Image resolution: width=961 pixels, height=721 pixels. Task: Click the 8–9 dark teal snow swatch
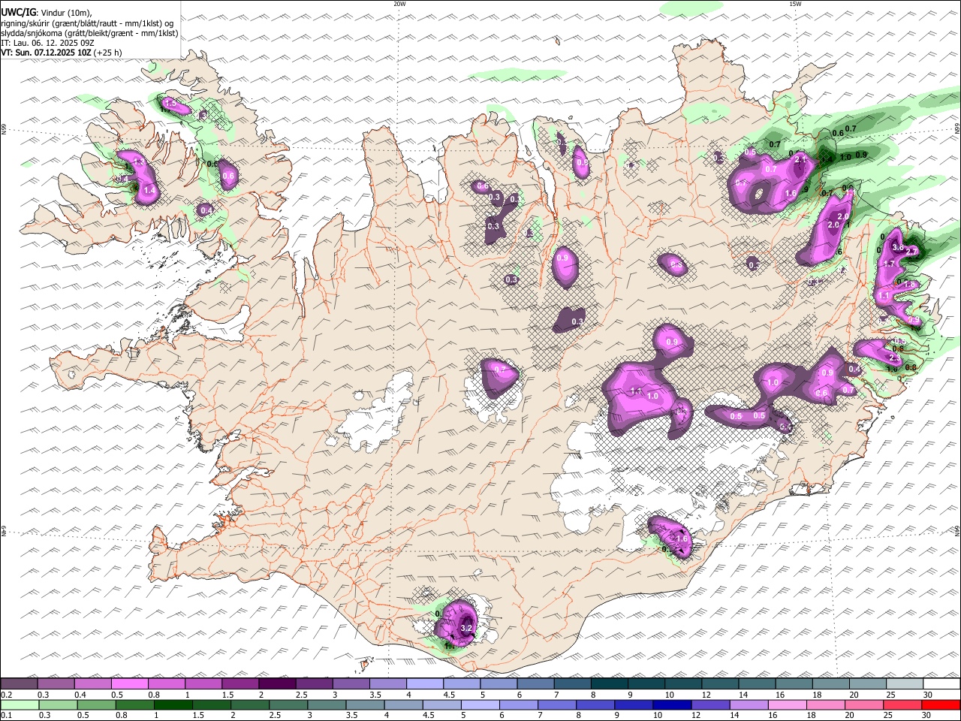pyautogui.click(x=608, y=683)
